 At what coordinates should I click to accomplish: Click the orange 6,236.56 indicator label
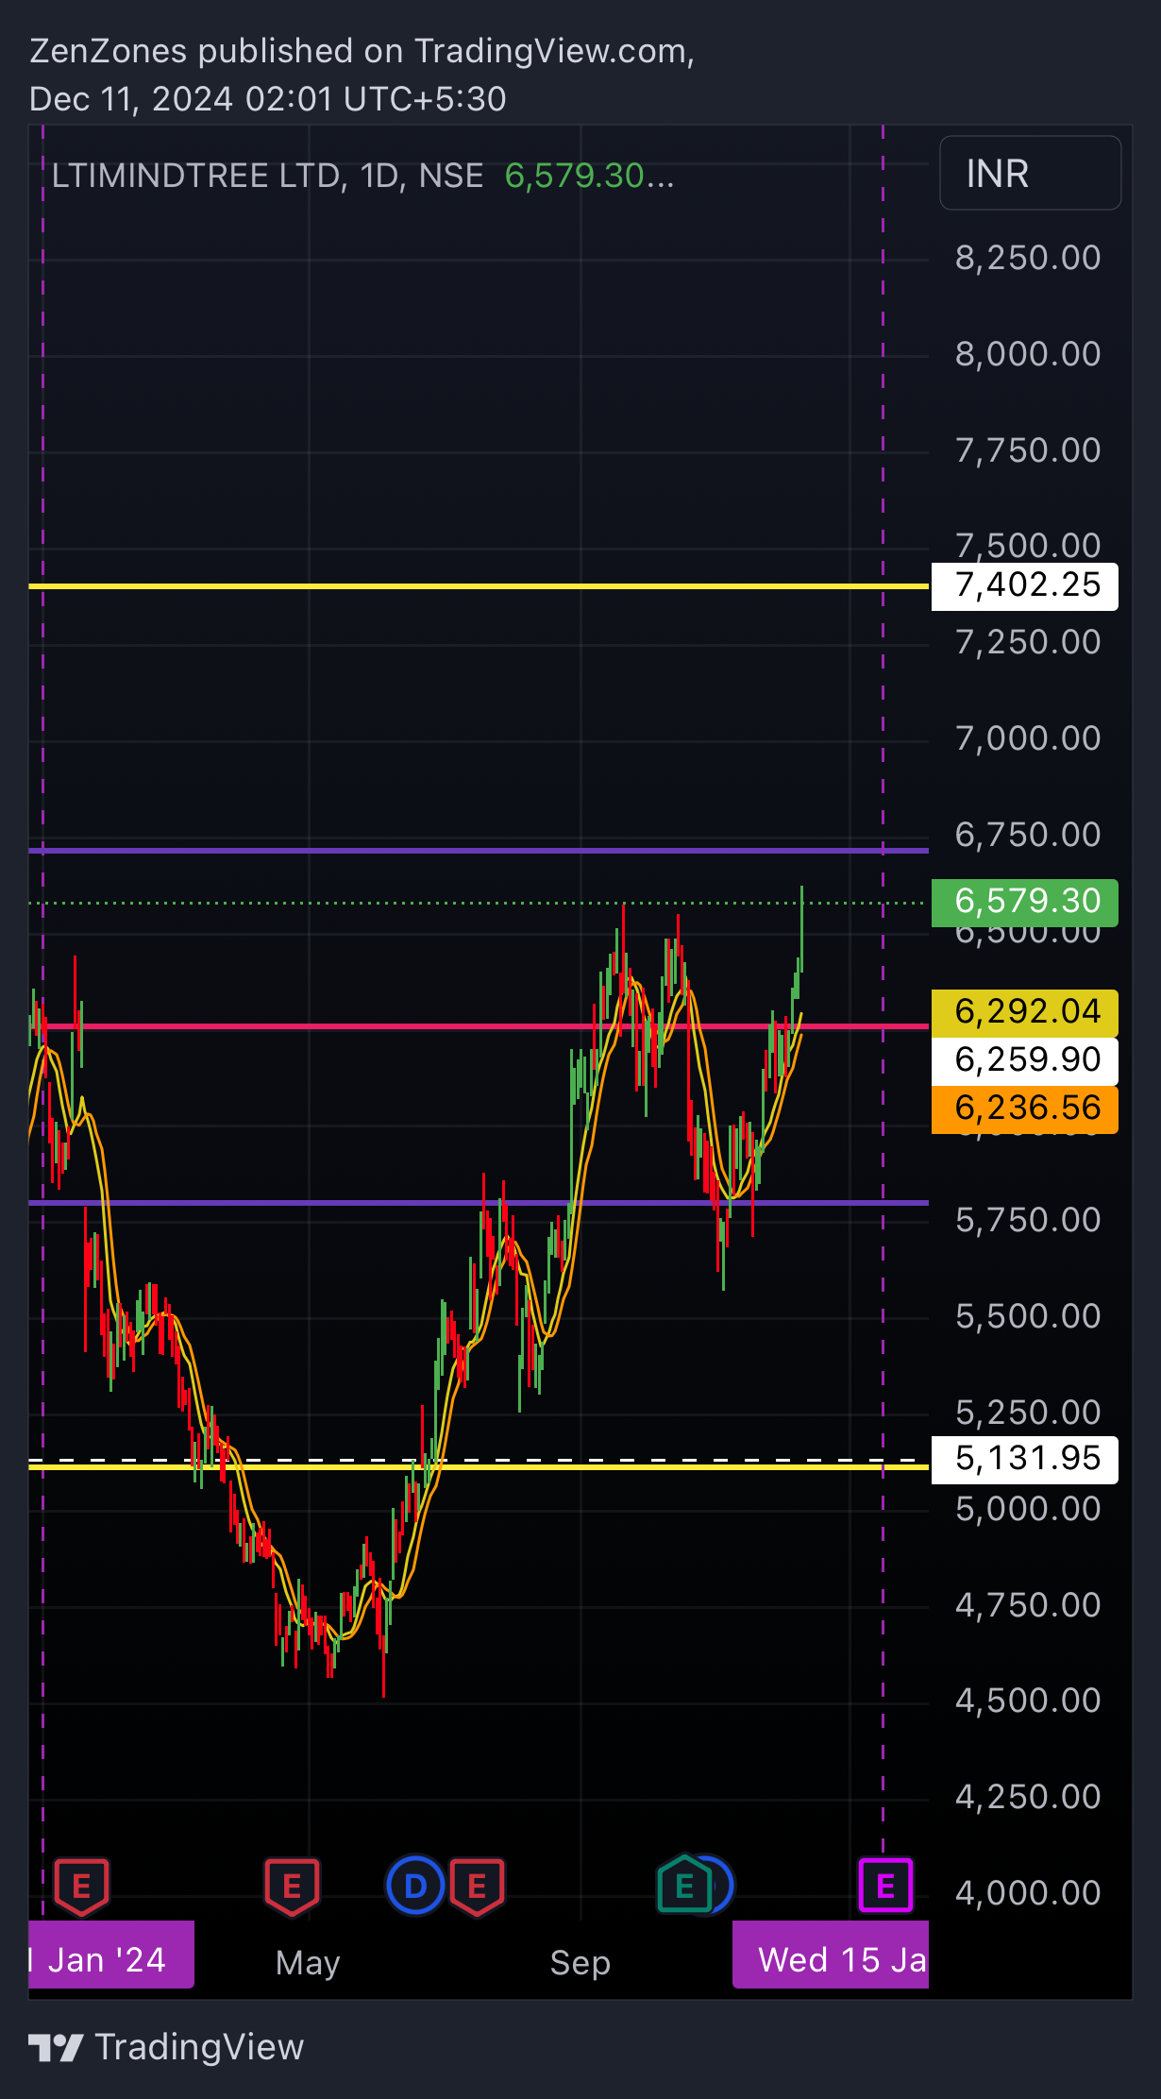[1025, 1109]
